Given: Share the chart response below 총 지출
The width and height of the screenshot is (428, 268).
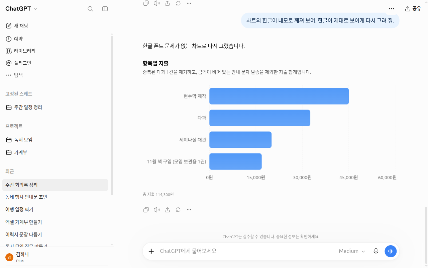Looking at the screenshot, I should click(x=168, y=210).
